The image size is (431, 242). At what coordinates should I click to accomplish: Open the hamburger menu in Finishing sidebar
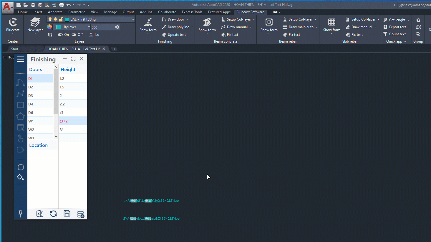coord(20,59)
